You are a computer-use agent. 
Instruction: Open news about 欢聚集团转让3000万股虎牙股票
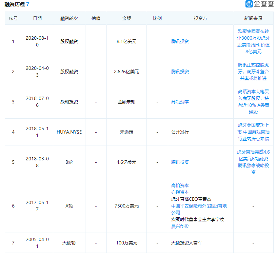pos(254,41)
